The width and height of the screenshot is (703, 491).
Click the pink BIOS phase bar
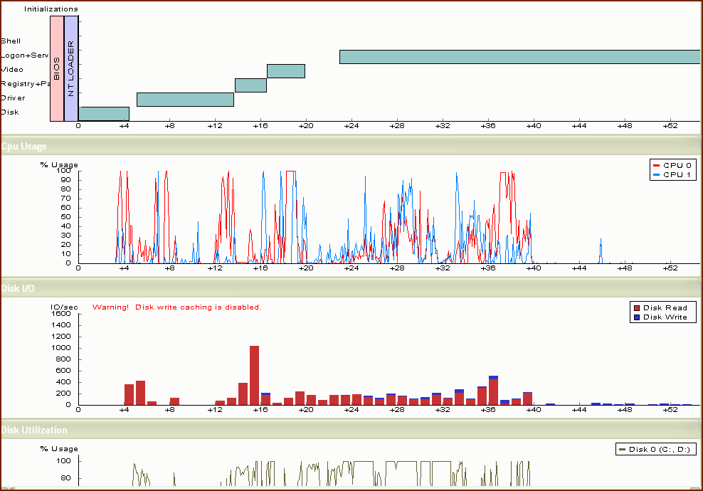point(57,68)
